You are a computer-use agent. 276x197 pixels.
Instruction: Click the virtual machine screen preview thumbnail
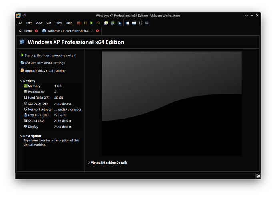click(172, 104)
